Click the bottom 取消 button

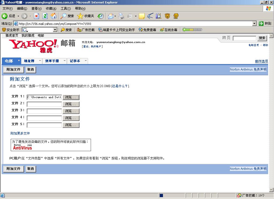click(31, 169)
